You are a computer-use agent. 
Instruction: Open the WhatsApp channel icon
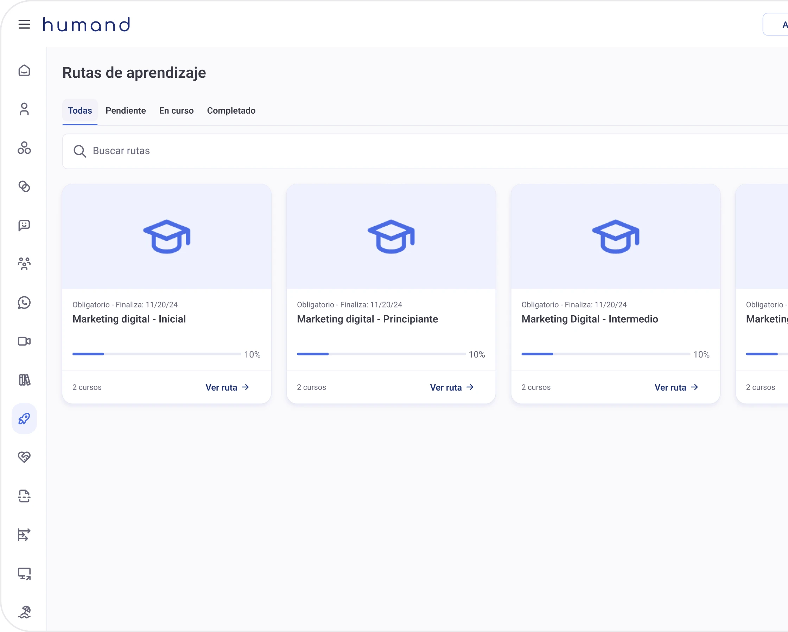tap(24, 303)
